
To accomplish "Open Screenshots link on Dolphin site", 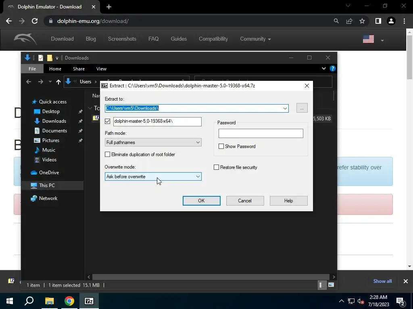I will point(122,39).
